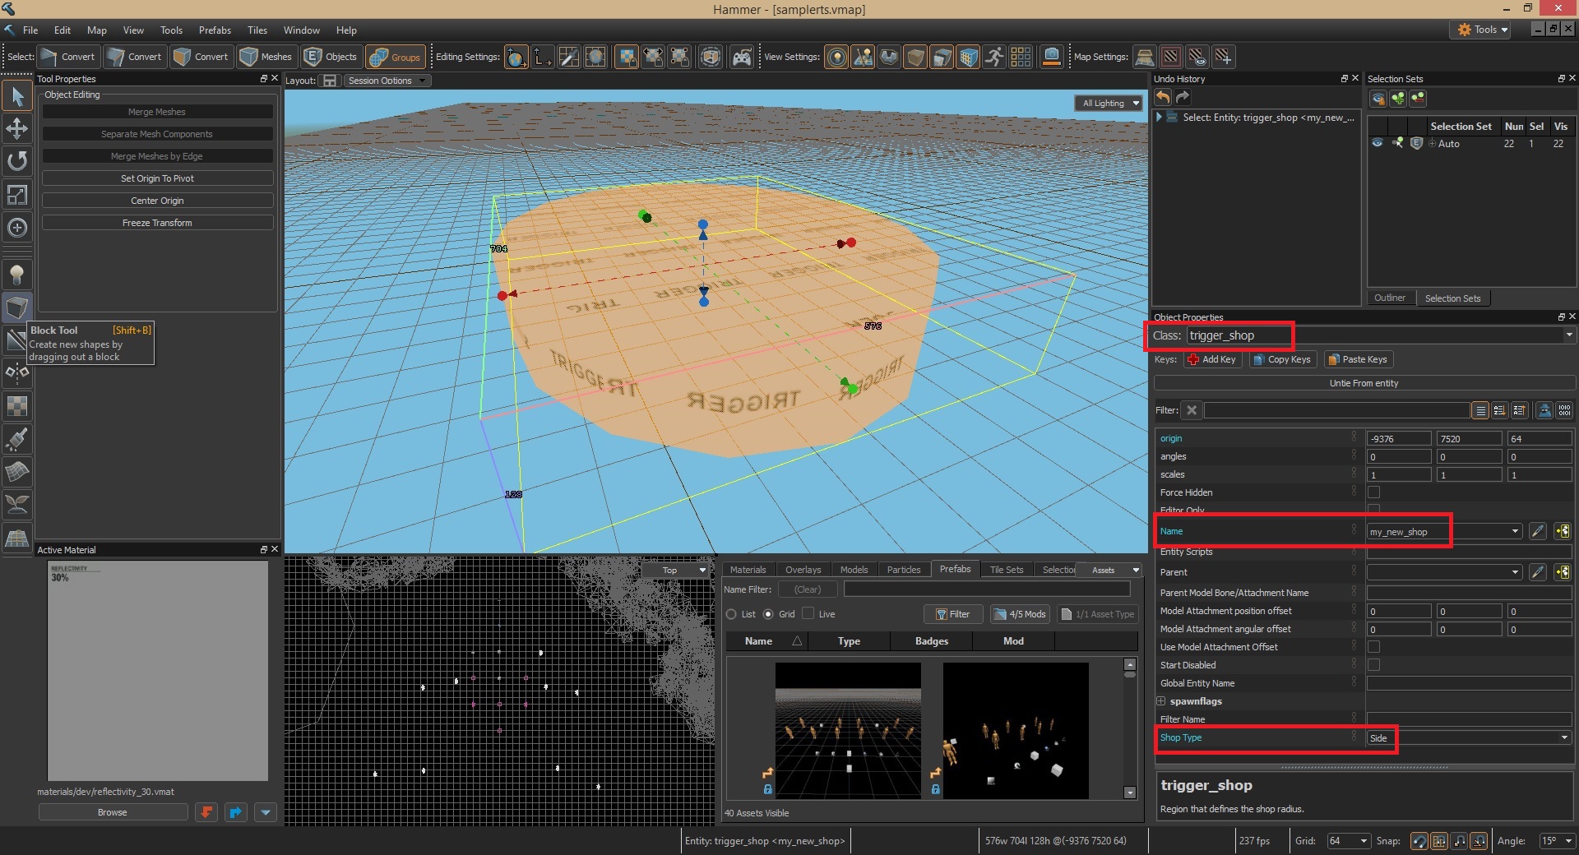Screen dimensions: 1579x855
Task: Select the Meshes selection mode
Action: pyautogui.click(x=266, y=57)
